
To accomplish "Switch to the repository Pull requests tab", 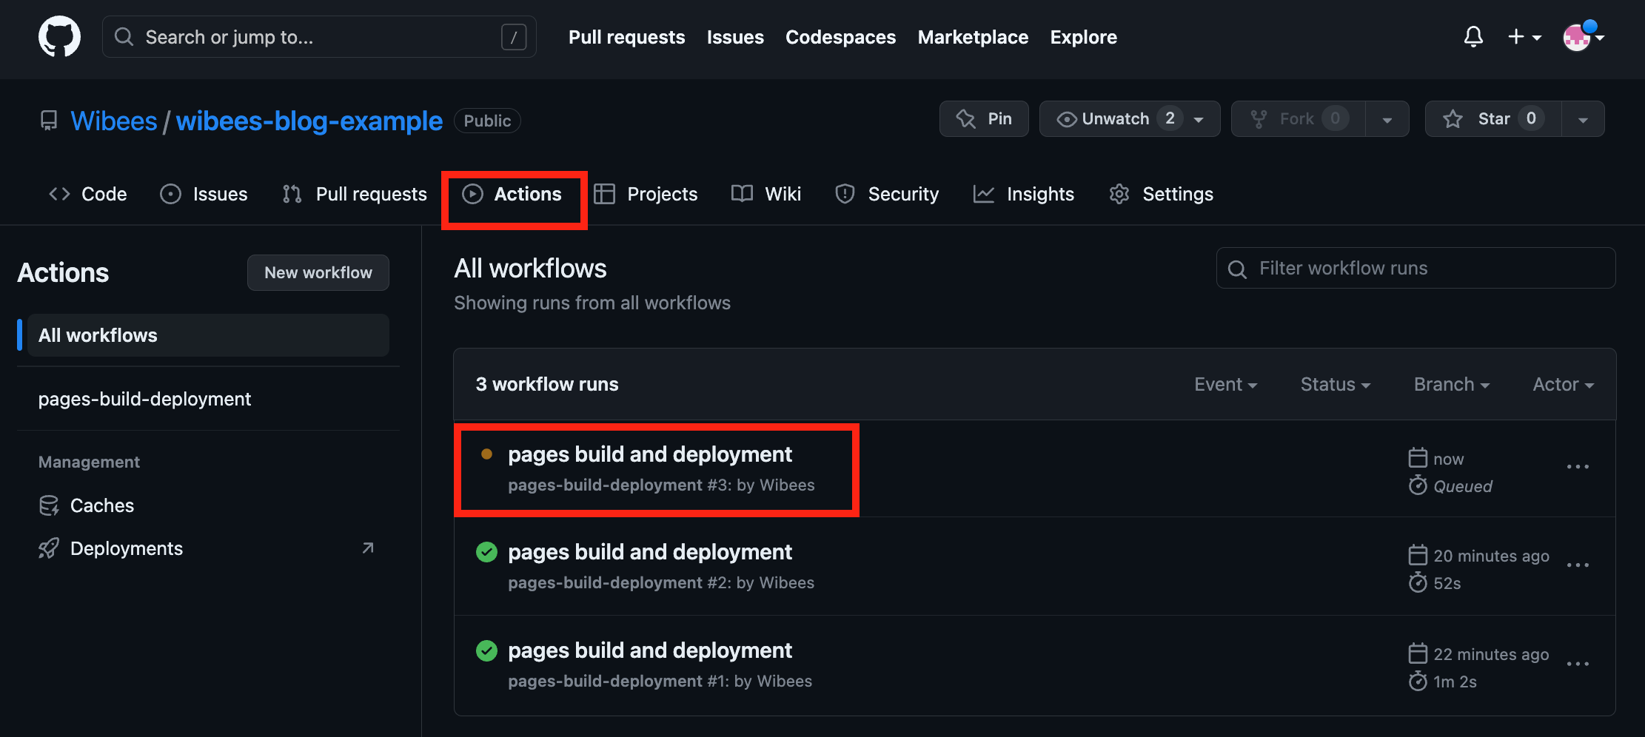I will [355, 194].
